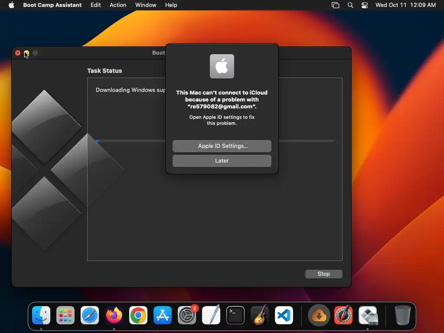Viewport: 444px width, 333px height.
Task: Click the download progress bar
Action: [215, 141]
